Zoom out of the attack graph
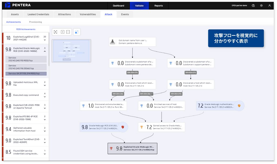This screenshot has width=277, height=164. (x=68, y=32)
